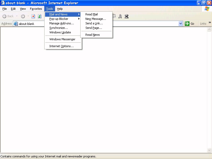Choose Synchronize from Tools menu

coord(63,28)
